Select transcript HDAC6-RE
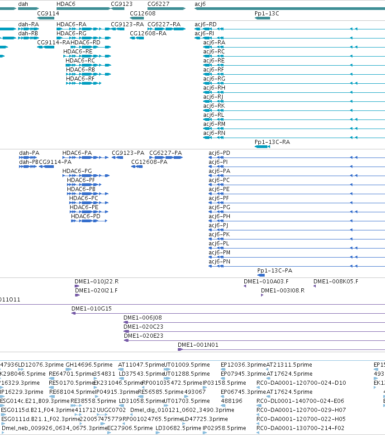Image resolution: width=385 pixels, height=435 pixels. [x=78, y=52]
